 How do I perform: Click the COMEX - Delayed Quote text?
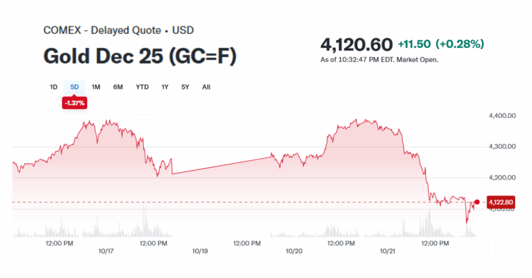coord(102,30)
